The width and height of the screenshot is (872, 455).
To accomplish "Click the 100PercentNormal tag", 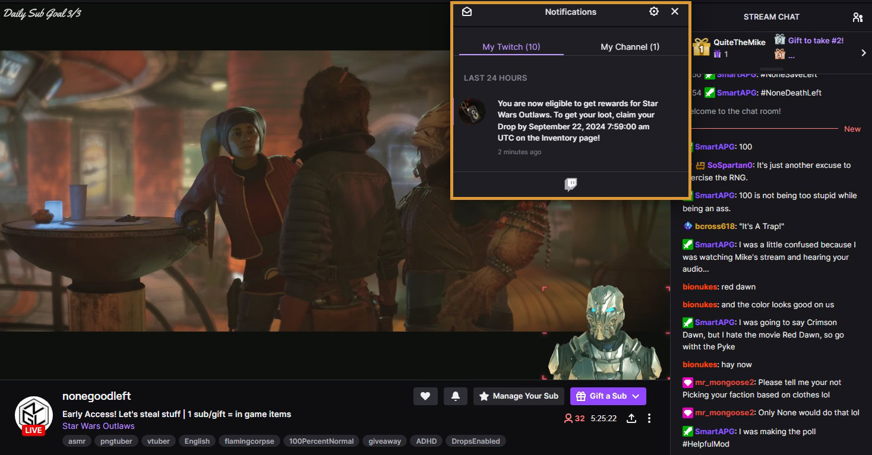I will point(321,441).
